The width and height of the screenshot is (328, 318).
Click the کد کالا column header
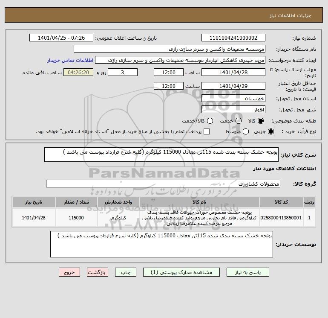281,202
